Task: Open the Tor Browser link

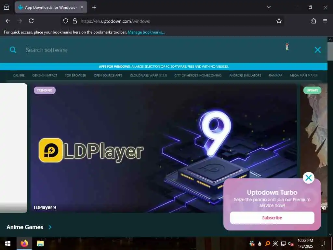Action: point(75,76)
